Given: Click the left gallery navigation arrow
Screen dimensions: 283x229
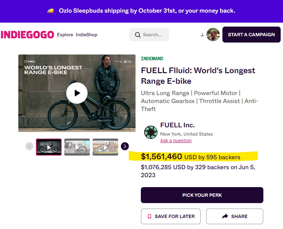Looking at the screenshot, I should pyautogui.click(x=29, y=146).
